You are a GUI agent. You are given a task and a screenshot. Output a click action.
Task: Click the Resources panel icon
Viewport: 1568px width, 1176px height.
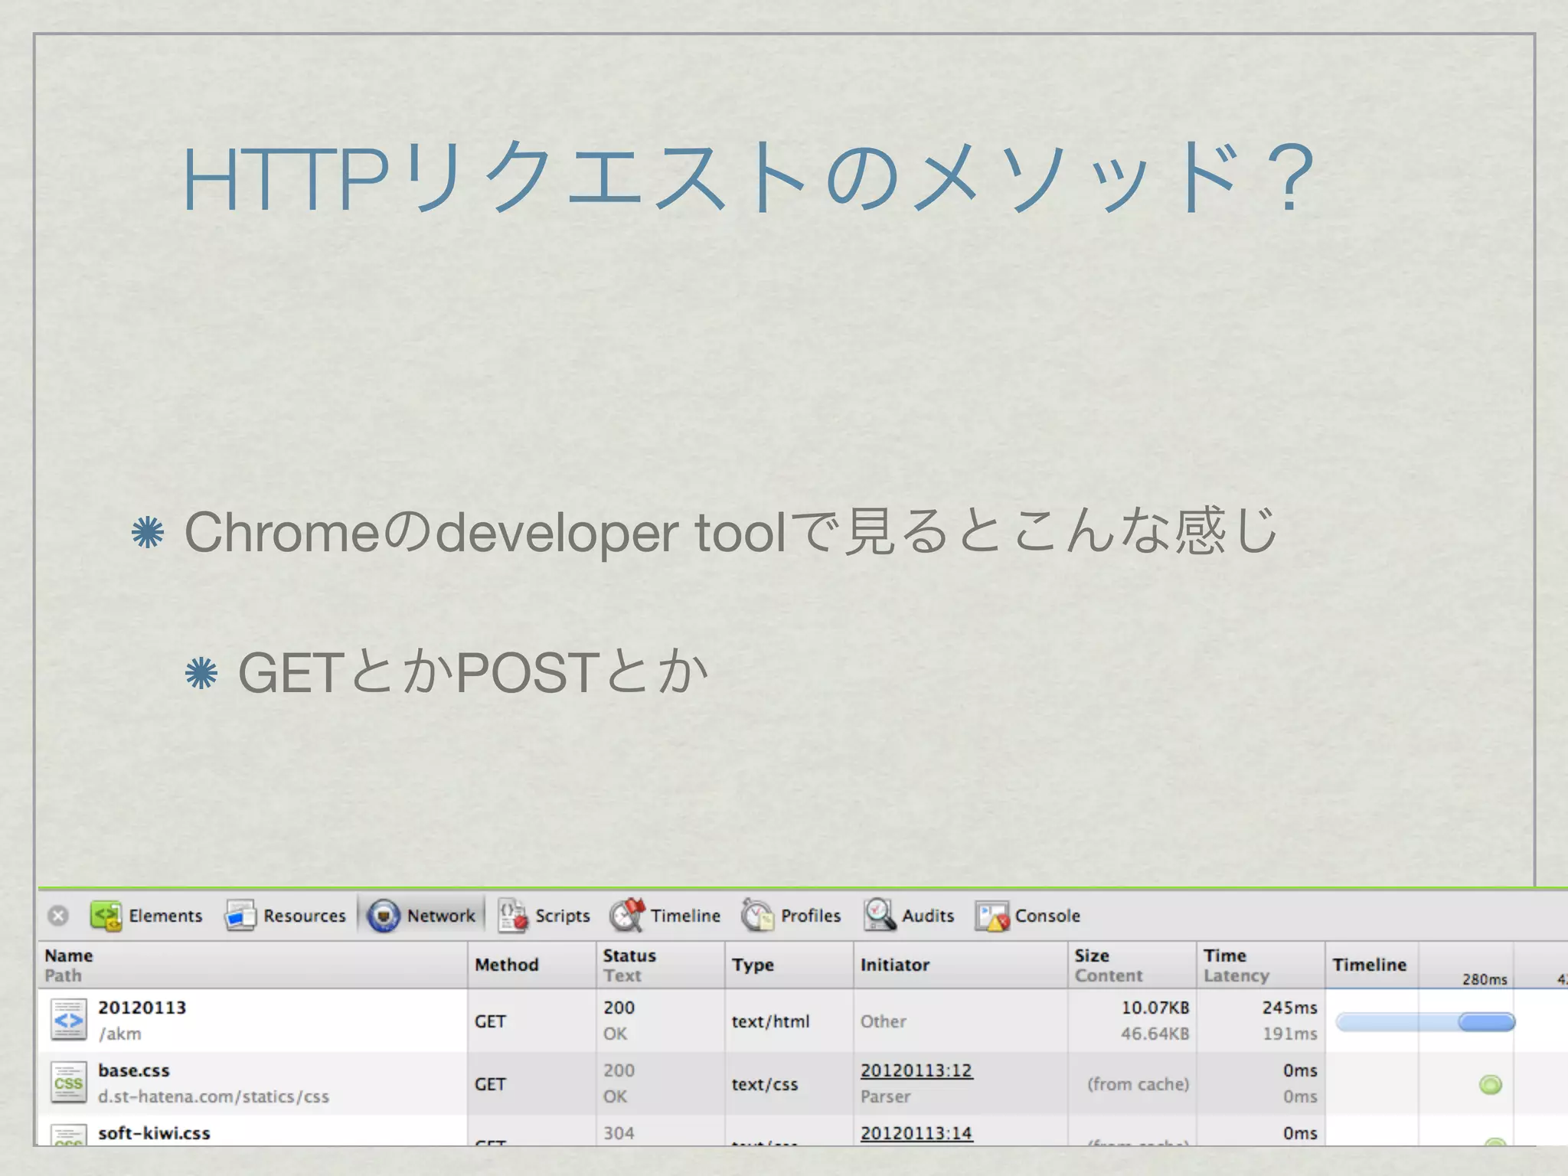240,916
